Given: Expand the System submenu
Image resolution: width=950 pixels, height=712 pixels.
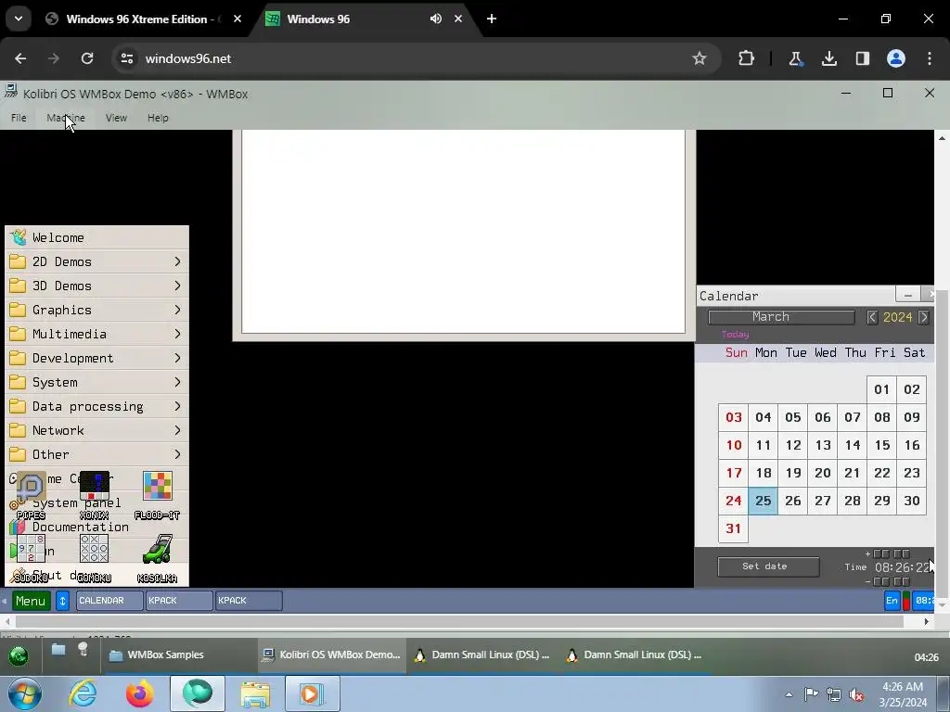Looking at the screenshot, I should point(96,382).
